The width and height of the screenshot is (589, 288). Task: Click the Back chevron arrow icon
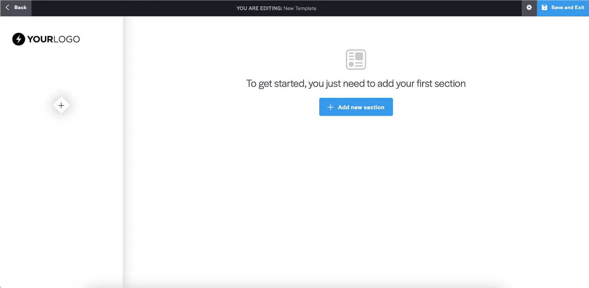click(7, 8)
